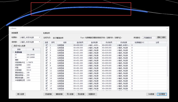Collapse the 类型参数 group
This screenshot has height=102, width=178.
[13, 52]
